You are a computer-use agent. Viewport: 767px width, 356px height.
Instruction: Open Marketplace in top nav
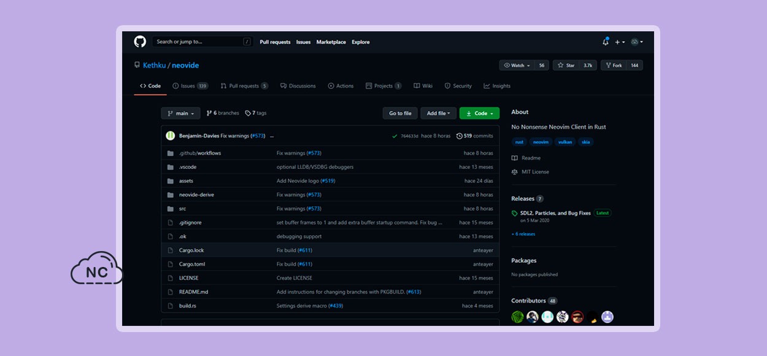[x=331, y=42]
